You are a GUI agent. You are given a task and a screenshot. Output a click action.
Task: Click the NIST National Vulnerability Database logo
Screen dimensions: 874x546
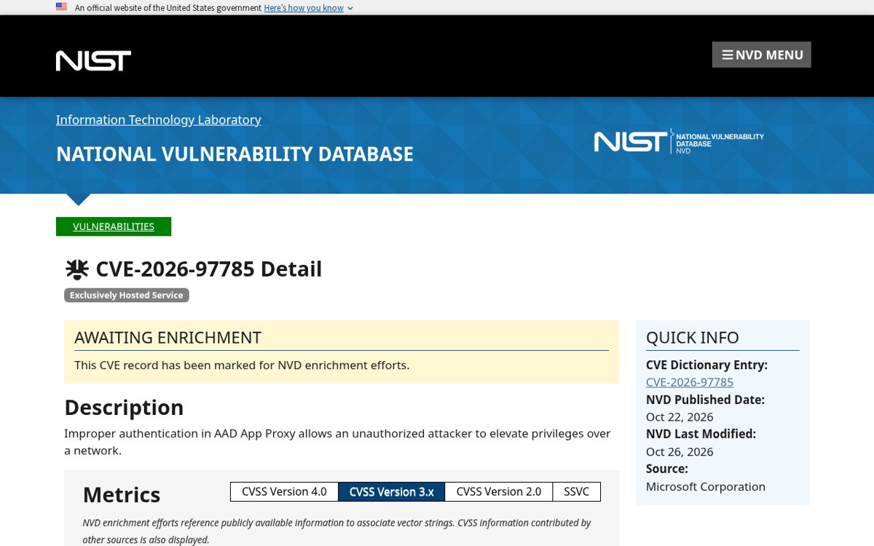679,141
